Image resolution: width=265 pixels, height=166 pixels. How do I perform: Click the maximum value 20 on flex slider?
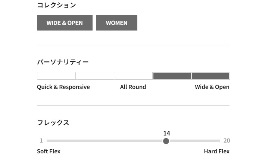tap(227, 141)
